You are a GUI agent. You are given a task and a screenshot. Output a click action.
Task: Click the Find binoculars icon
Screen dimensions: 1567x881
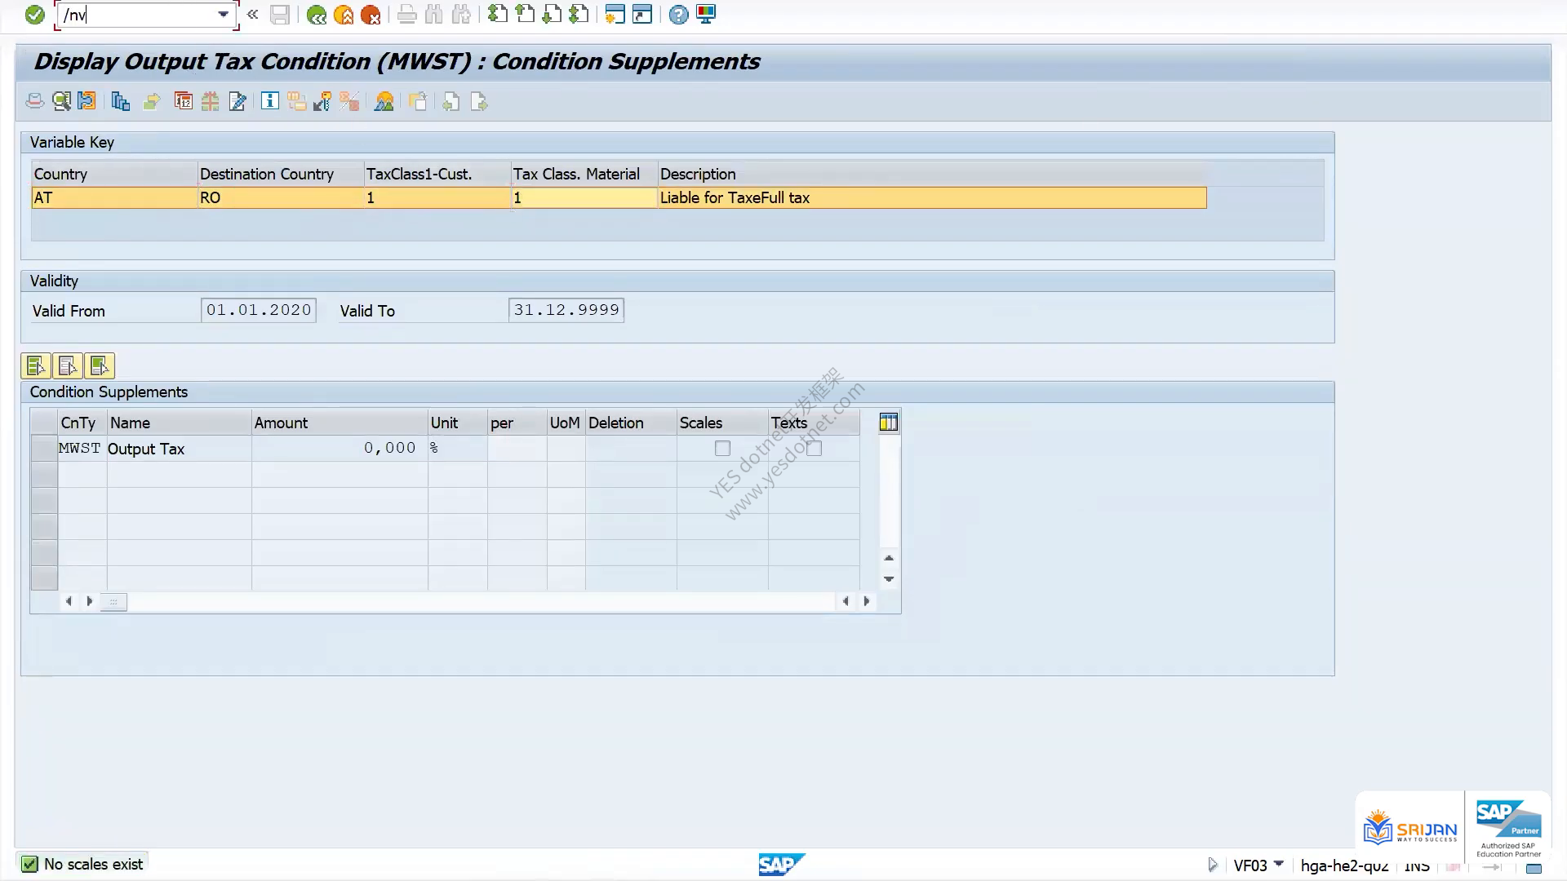433,14
